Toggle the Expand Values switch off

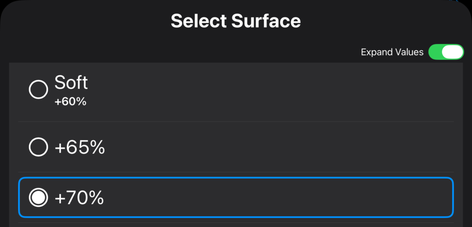point(446,52)
